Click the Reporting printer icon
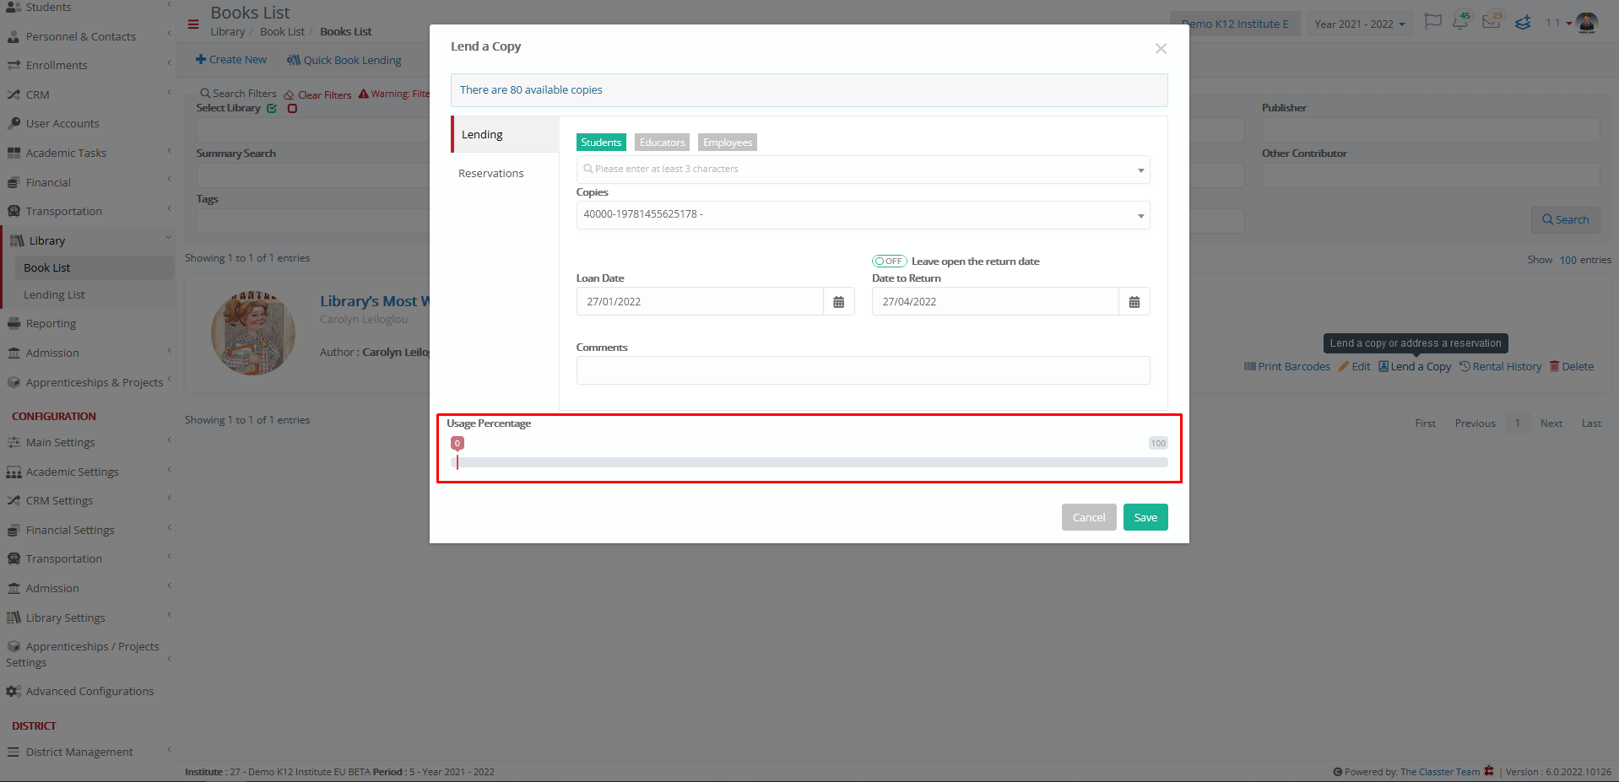This screenshot has height=782, width=1619. (x=14, y=323)
